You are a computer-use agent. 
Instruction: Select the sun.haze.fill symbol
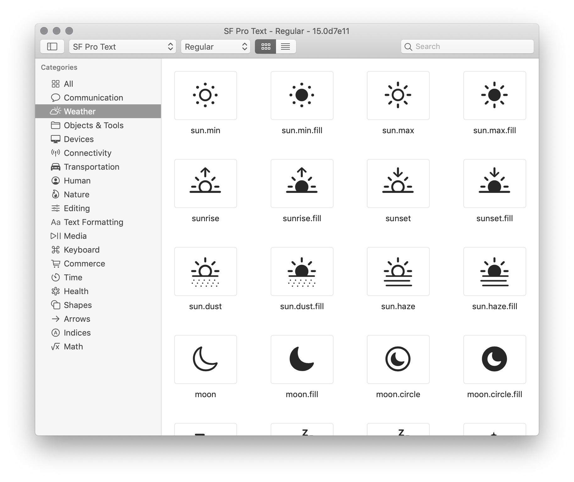494,271
